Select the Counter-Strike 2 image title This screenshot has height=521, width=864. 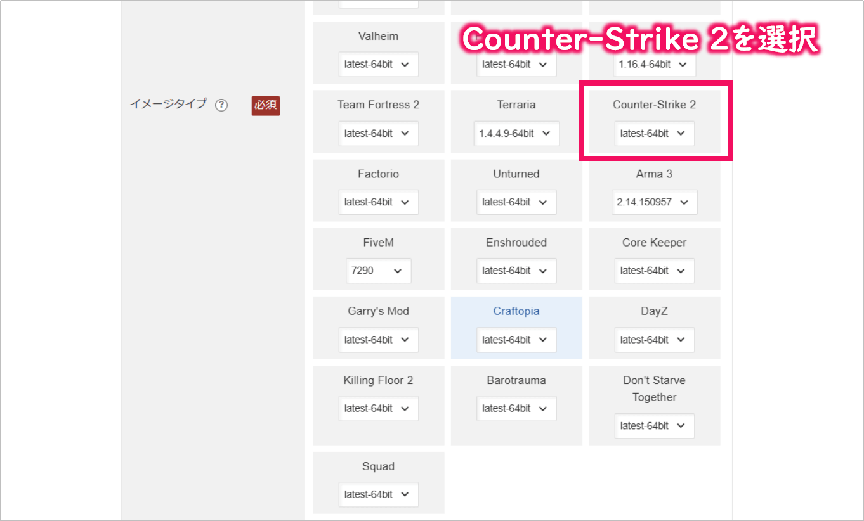click(x=654, y=105)
